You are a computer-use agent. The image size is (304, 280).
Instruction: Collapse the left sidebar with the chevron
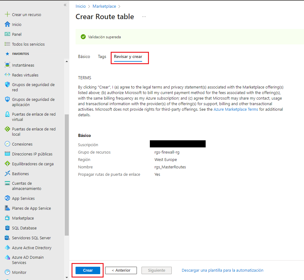click(65, 5)
